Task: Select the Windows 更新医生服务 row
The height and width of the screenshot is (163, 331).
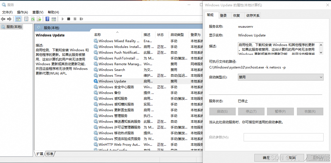Action: [148, 110]
